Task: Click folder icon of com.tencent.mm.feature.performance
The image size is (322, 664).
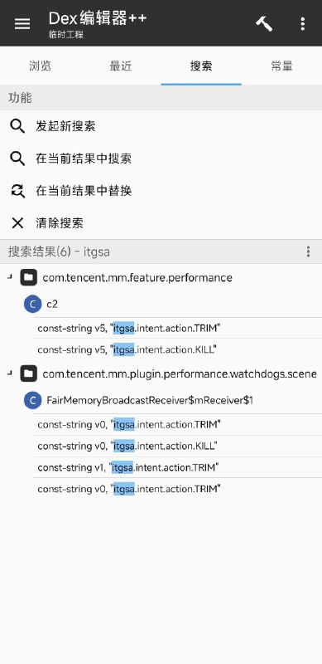Action: point(29,278)
